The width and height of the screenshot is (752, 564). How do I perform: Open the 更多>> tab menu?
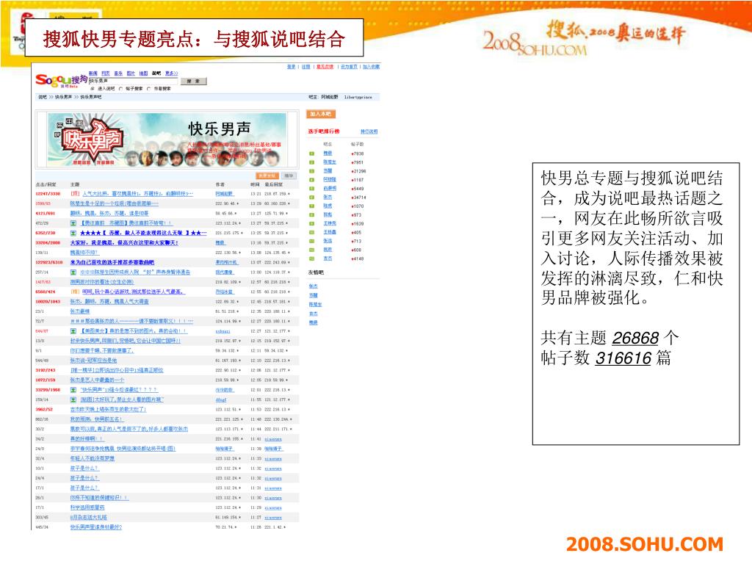(171, 73)
